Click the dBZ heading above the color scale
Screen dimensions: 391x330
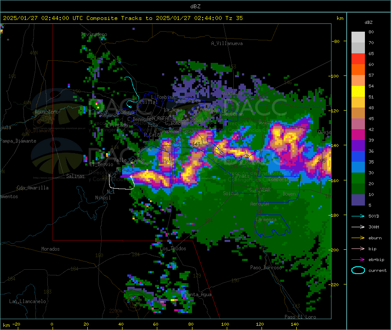click(x=368, y=23)
